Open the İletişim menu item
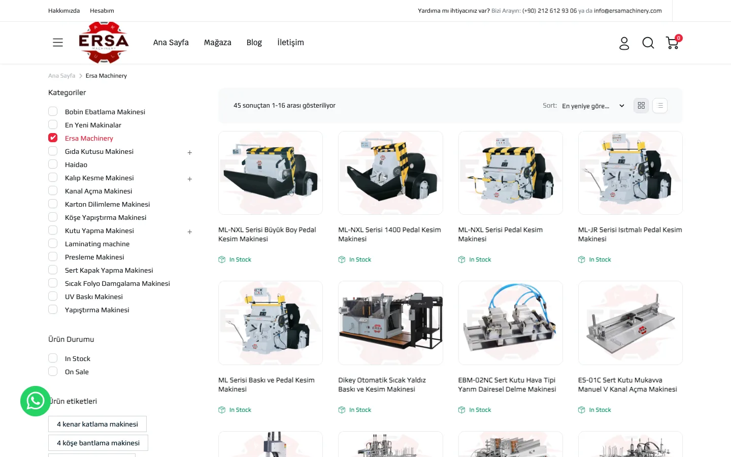Viewport: 731px width, 457px height. pos(291,43)
